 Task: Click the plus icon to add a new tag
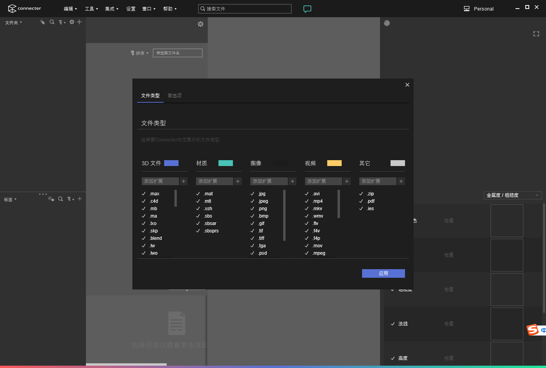coord(79,199)
